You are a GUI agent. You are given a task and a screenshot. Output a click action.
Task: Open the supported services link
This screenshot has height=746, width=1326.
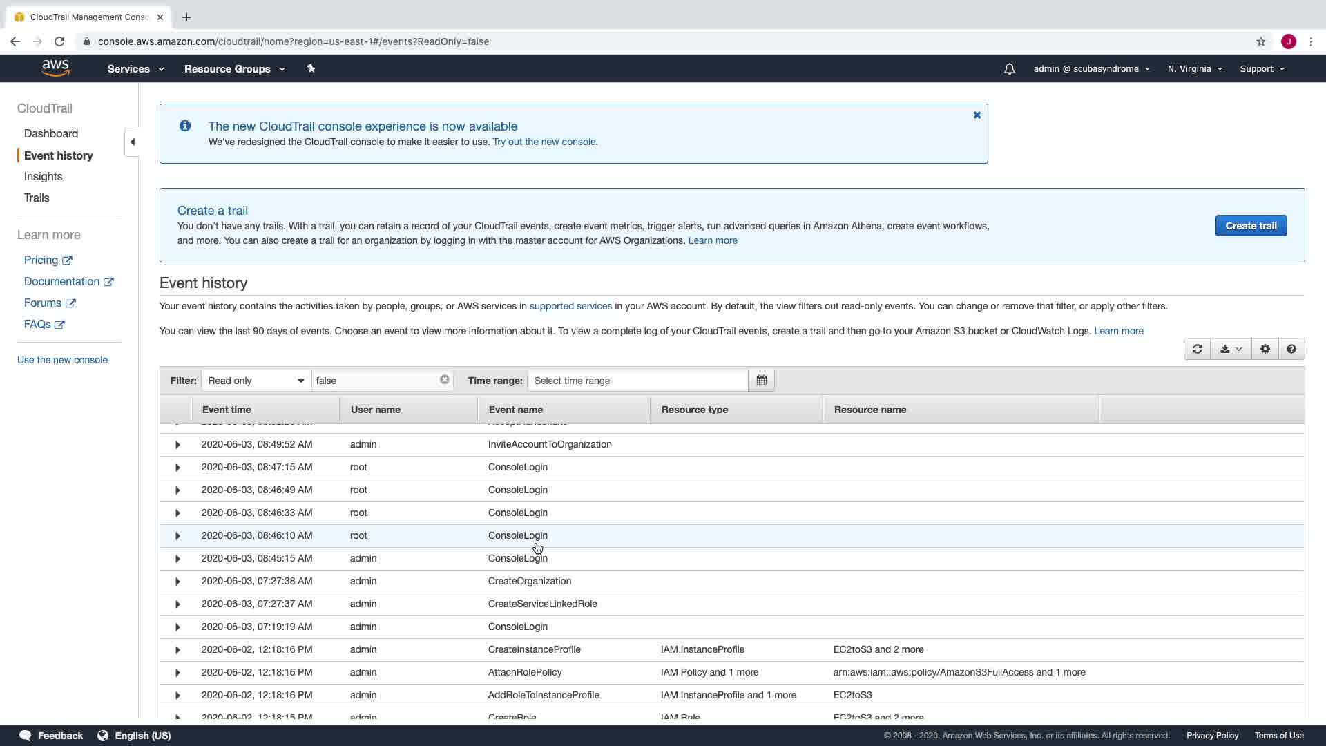(570, 306)
